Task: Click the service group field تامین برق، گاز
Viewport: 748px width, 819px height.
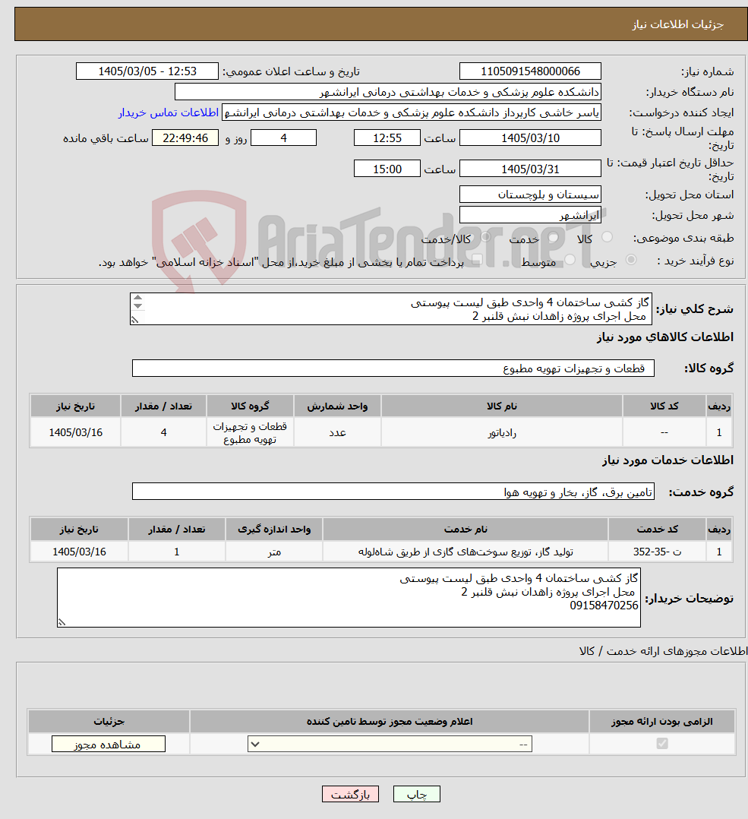Action: [x=393, y=492]
